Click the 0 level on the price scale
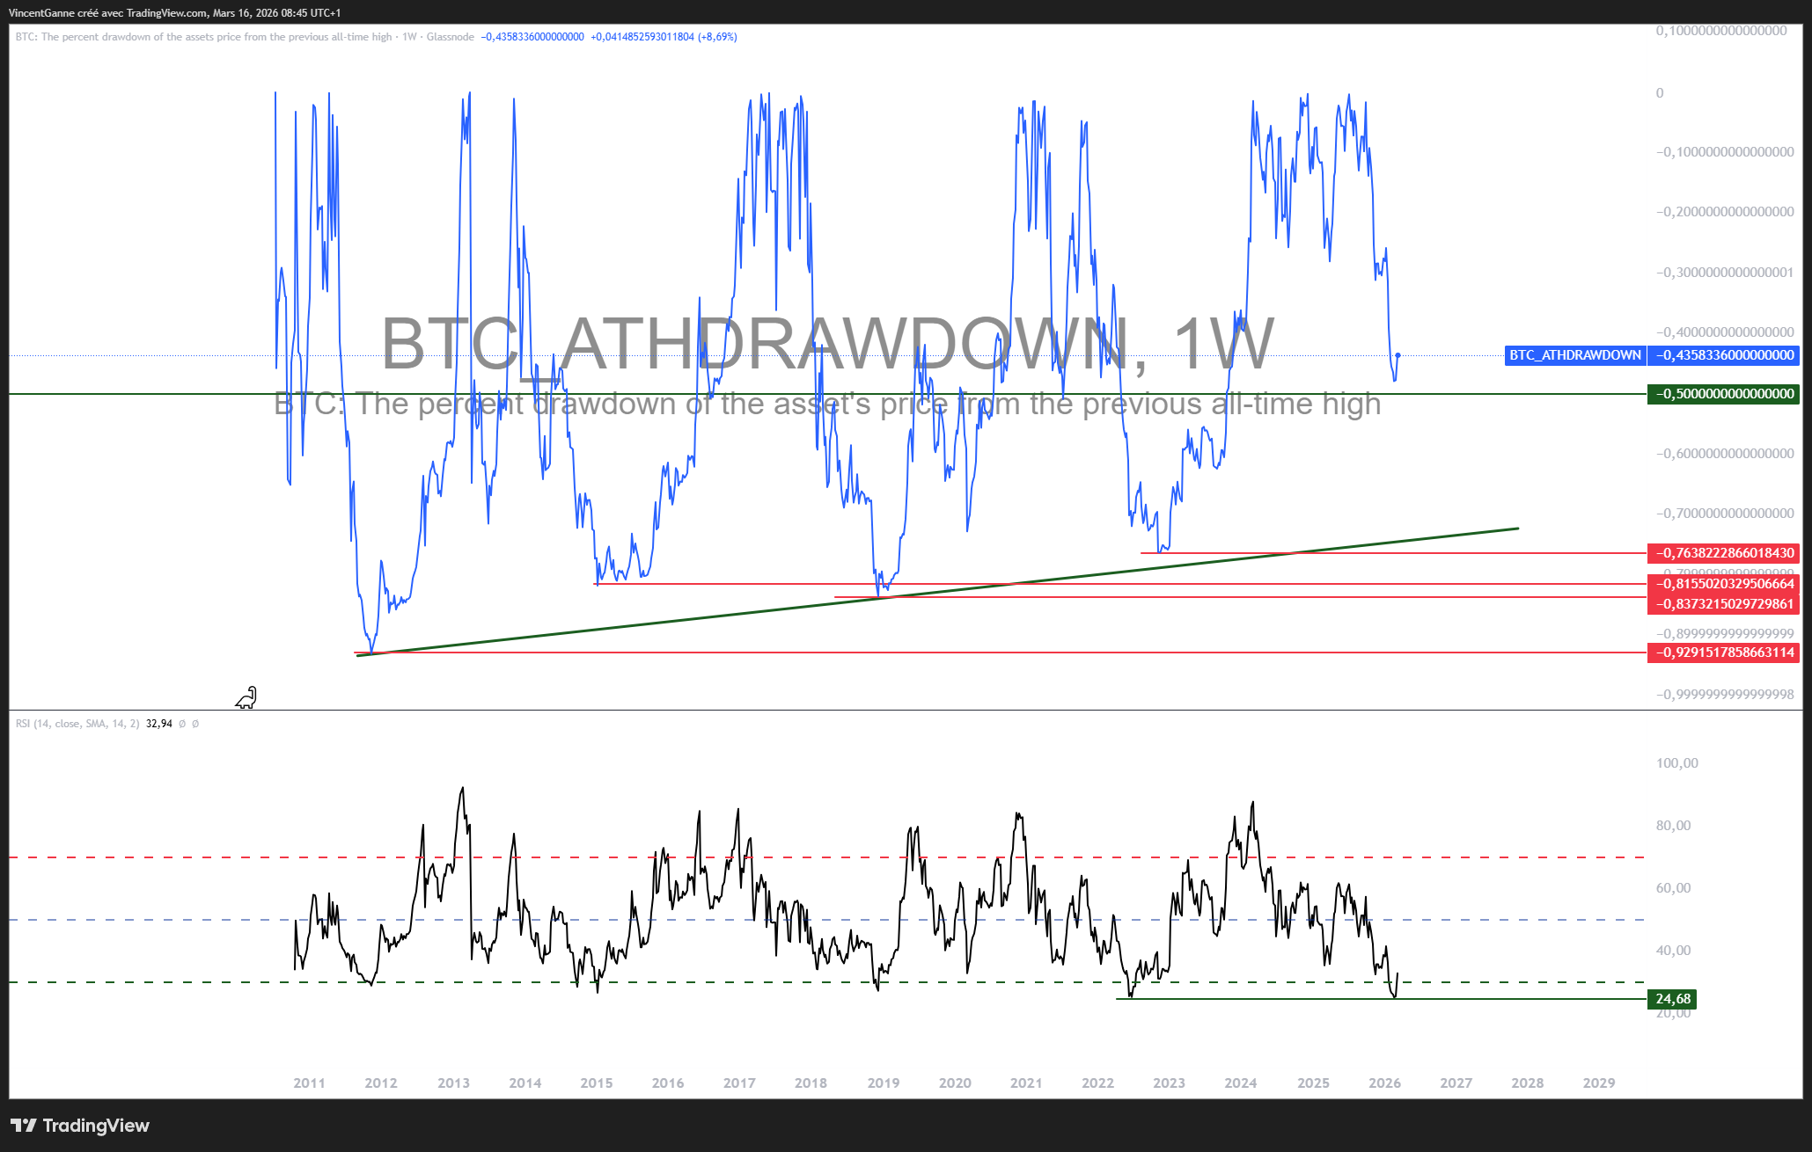1812x1152 pixels. pos(1660,93)
